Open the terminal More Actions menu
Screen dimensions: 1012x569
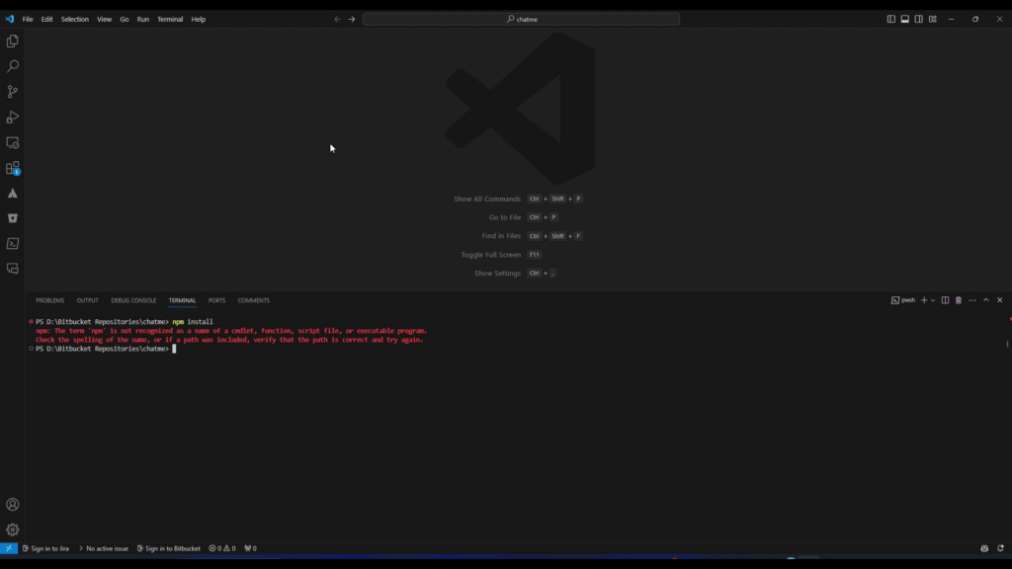tap(971, 299)
